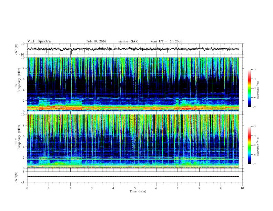This screenshot has width=273, height=211.
Task: Click the ch.1 "Frequency (kHz)" axis label
Action: coord(19,80)
